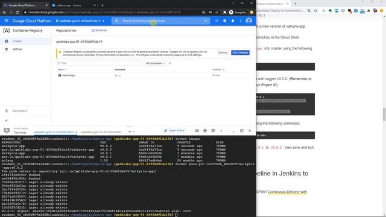Image resolution: width=386 pixels, height=217 pixels.
Task: Click the Cloud Shell panel top edge handle
Action: [128, 127]
